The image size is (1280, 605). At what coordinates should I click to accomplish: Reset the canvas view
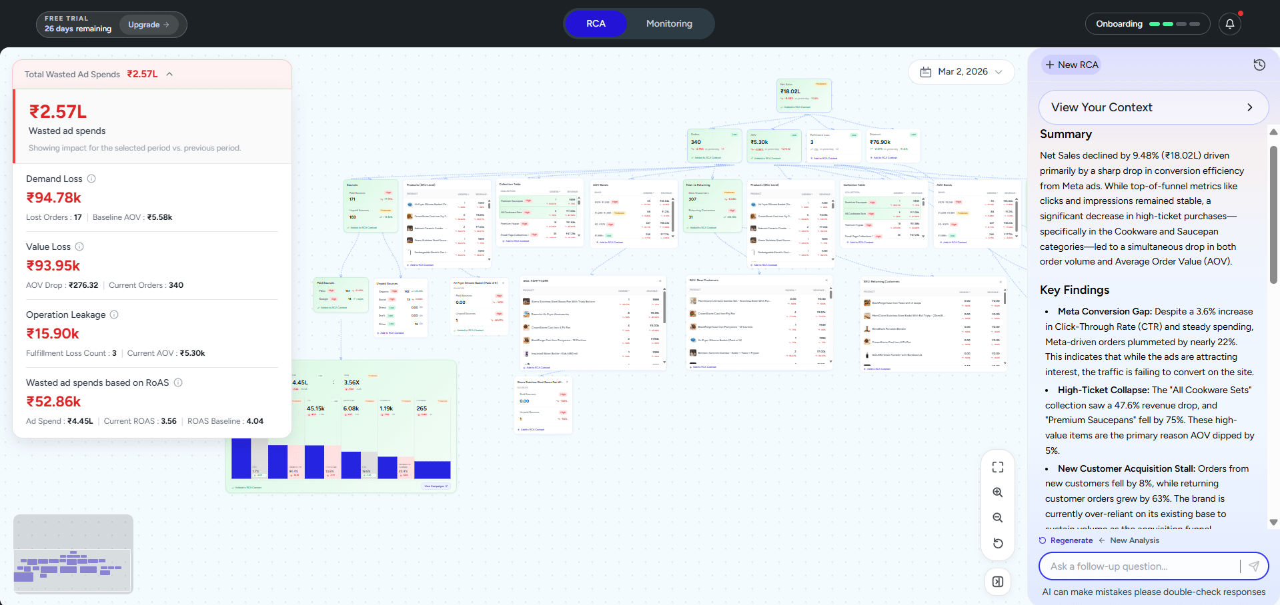pos(998,543)
